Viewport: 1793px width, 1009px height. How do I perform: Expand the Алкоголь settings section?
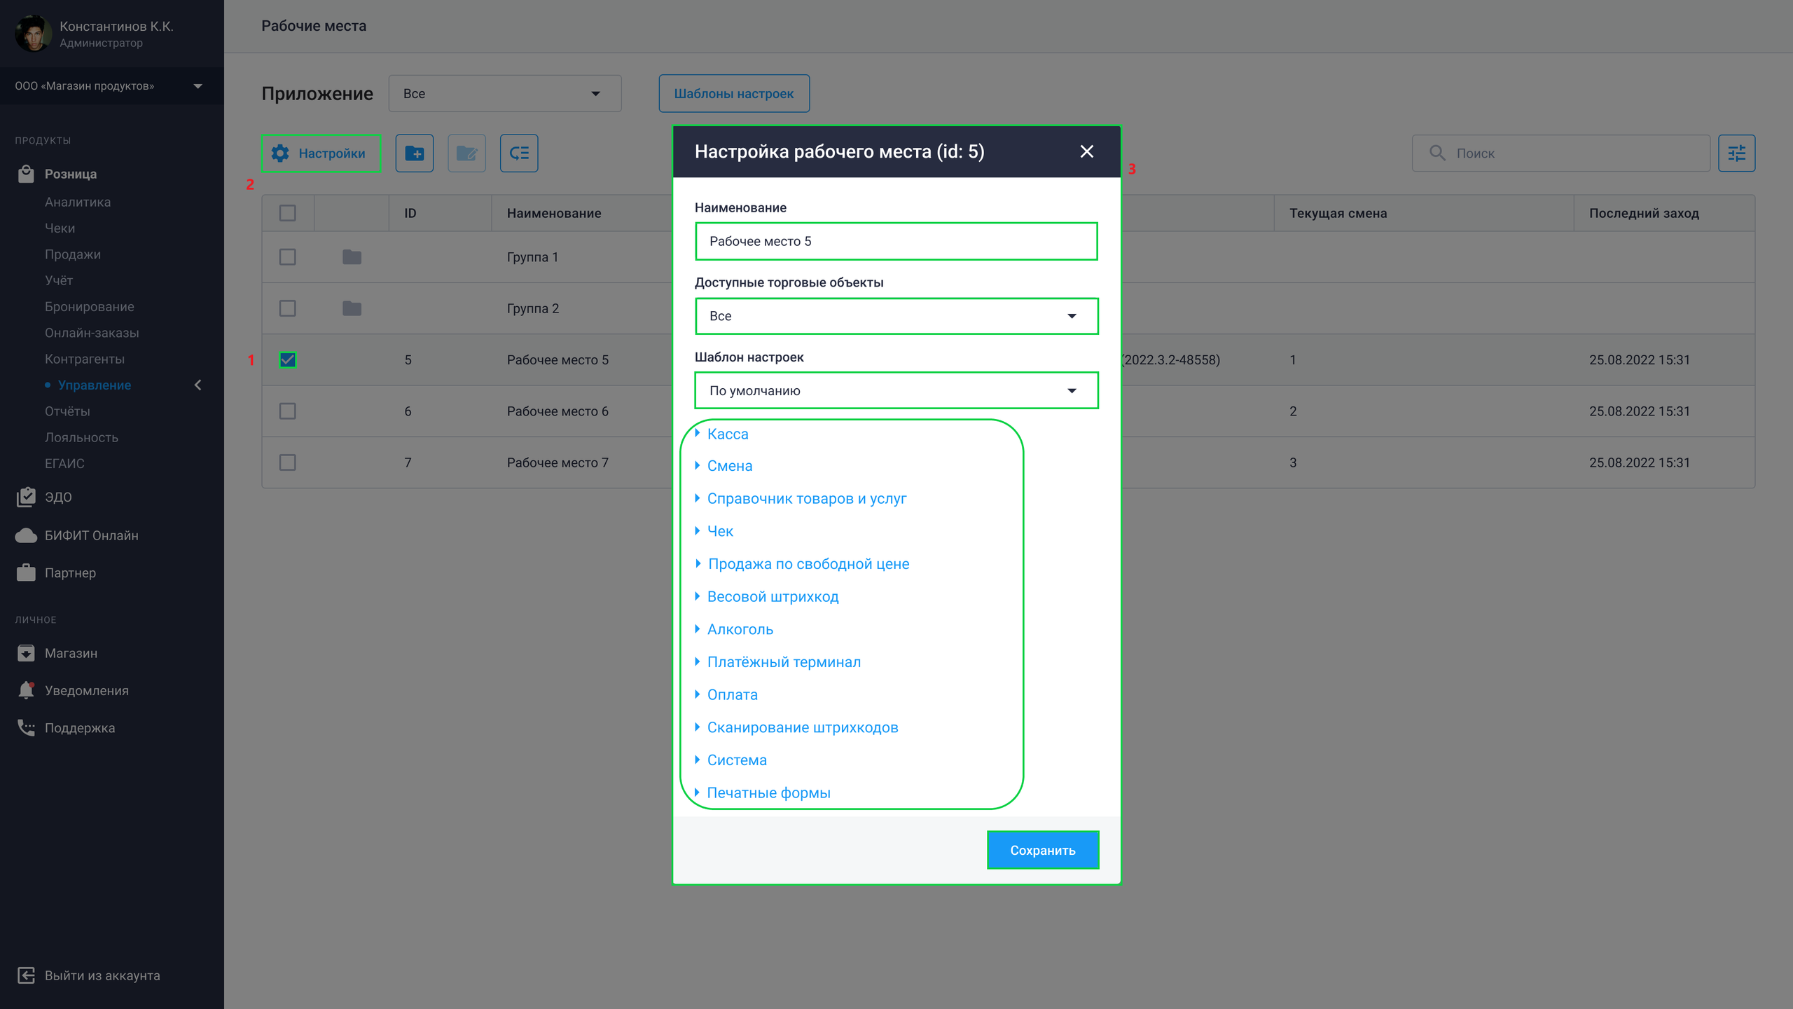pyautogui.click(x=740, y=629)
